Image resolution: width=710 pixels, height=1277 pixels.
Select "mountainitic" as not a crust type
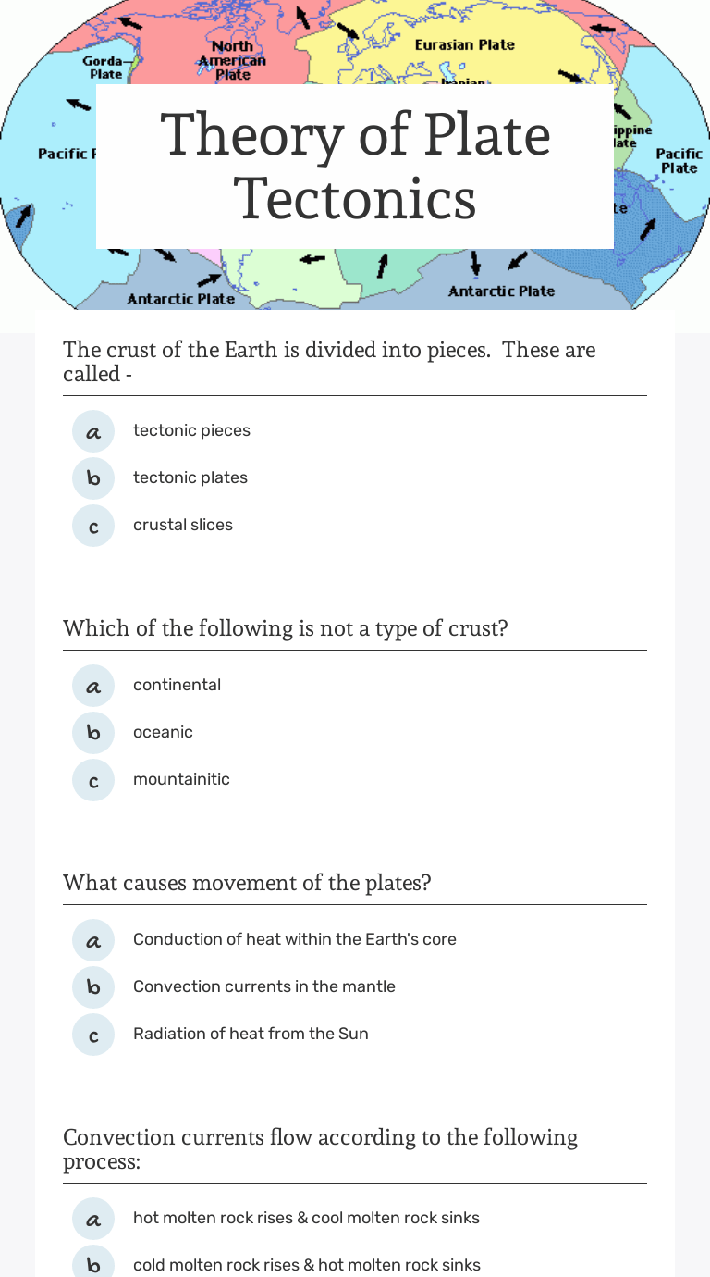coord(181,779)
